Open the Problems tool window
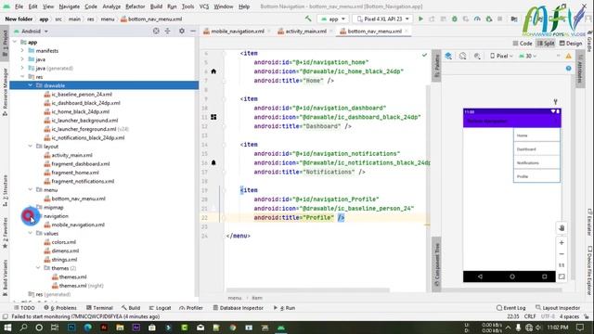Image resolution: width=594 pixels, height=334 pixels. click(x=60, y=308)
